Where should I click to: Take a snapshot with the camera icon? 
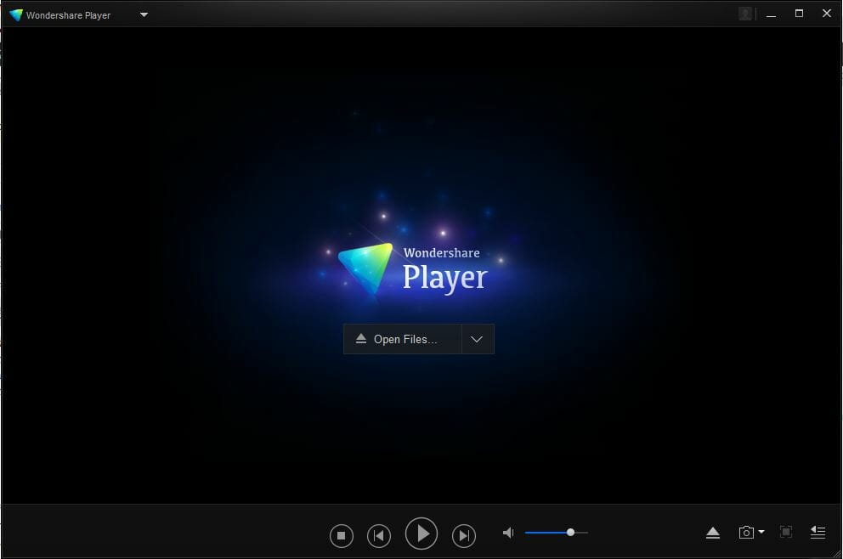coord(746,532)
